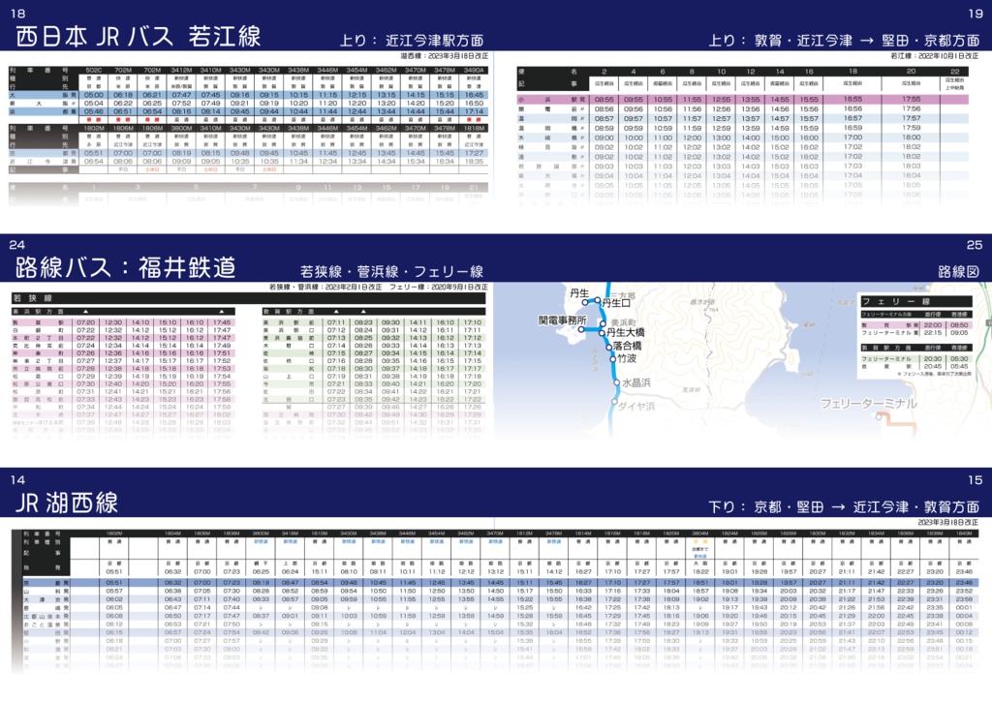Screen dimensions: 992x701
Task: Click the フェリー線 box header
Action: tap(916, 301)
